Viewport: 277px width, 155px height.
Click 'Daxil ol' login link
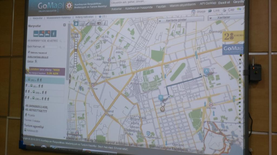pyautogui.click(x=224, y=3)
